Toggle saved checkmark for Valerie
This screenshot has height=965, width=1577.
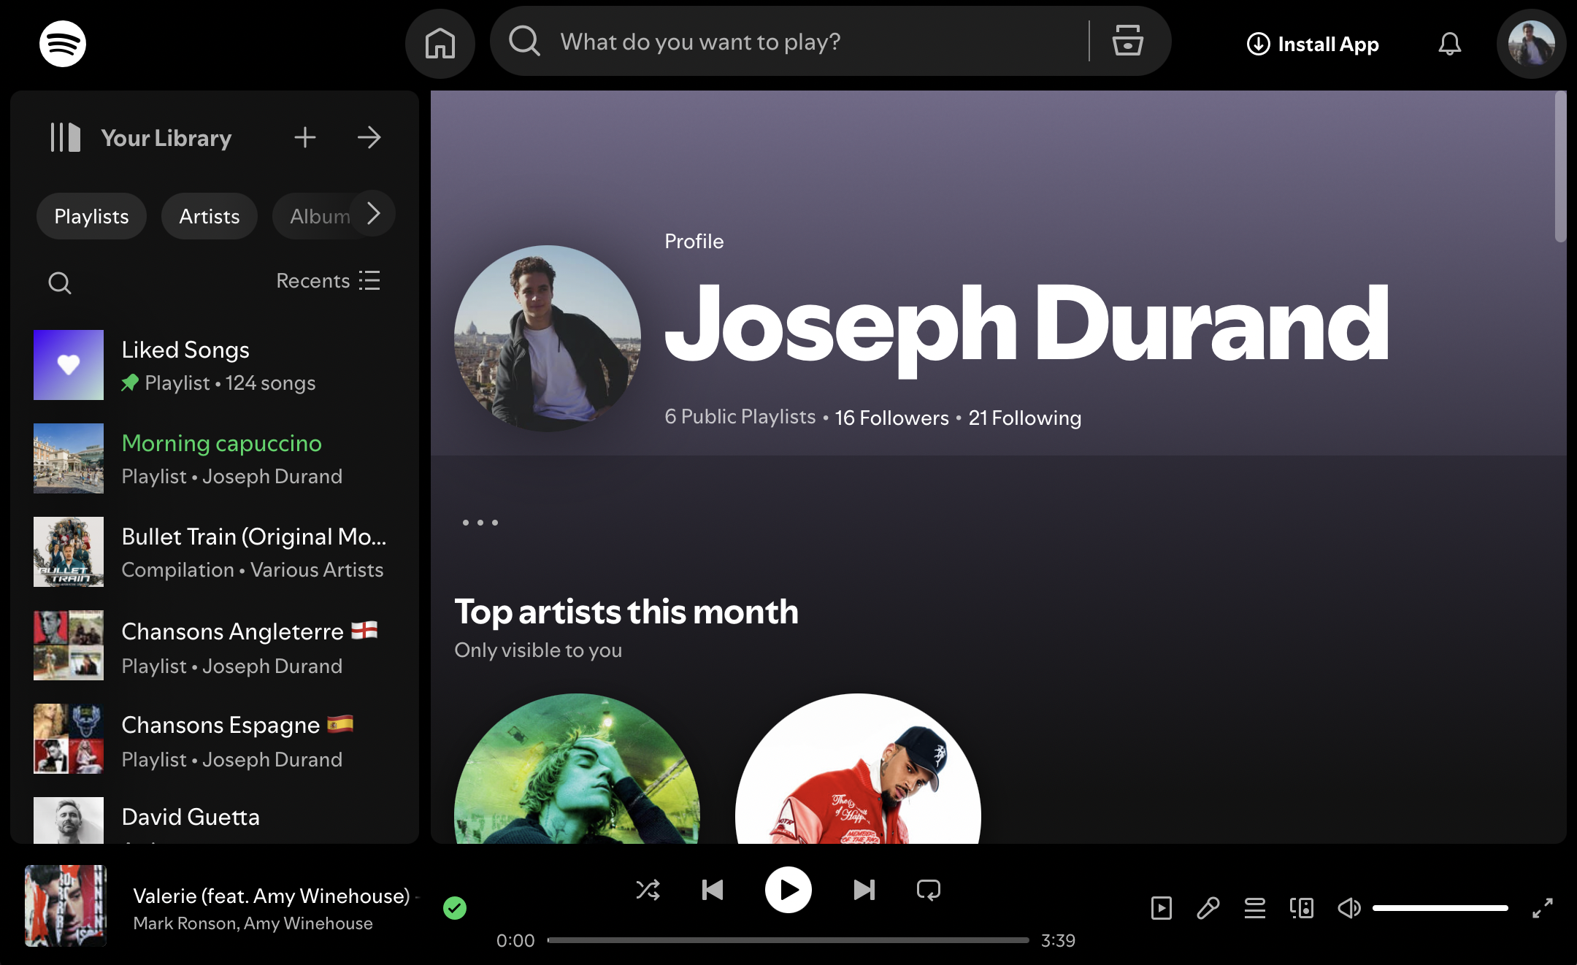point(455,908)
